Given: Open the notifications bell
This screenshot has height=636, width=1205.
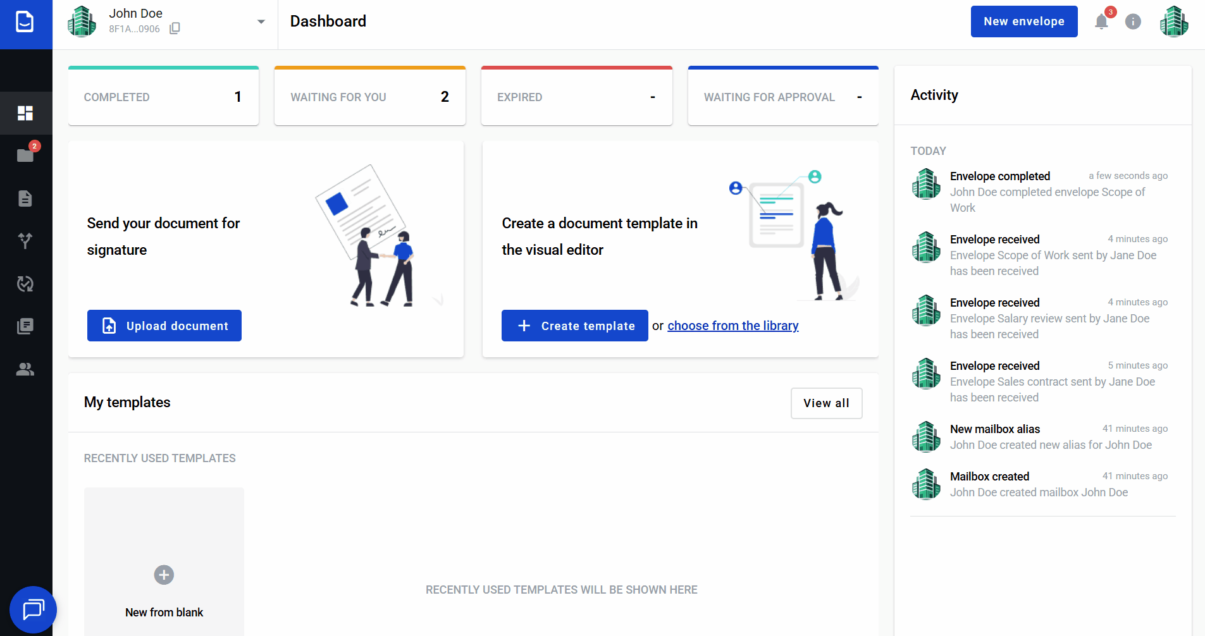Looking at the screenshot, I should coord(1101,22).
